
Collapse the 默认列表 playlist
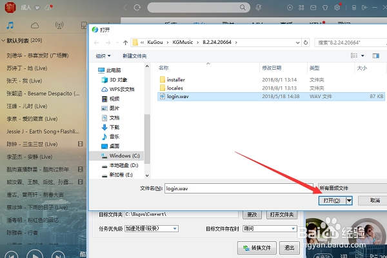tap(3, 40)
